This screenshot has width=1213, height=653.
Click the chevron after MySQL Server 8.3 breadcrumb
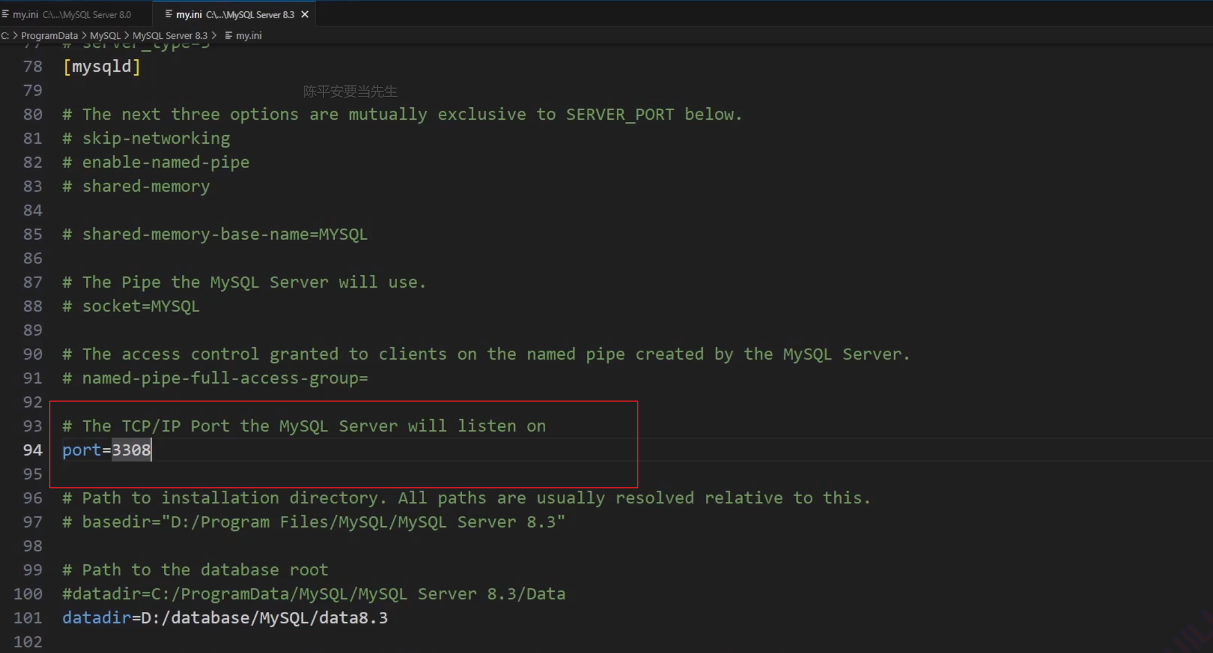click(214, 35)
